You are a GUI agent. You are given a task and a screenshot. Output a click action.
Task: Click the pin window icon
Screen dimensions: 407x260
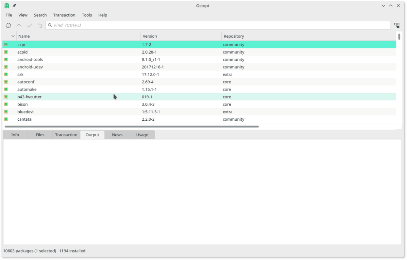[14, 6]
